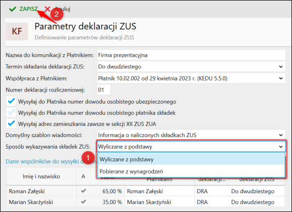The height and width of the screenshot is (212, 292).
Task: Click active checkmark in Marian Skarżyński row
Action: coord(83,201)
